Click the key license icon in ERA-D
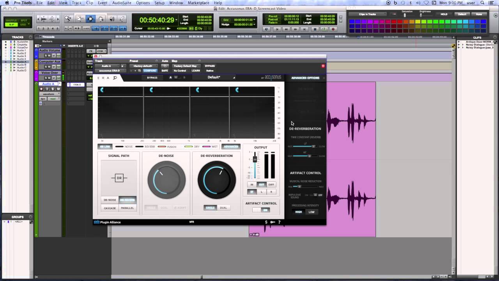 coord(273,222)
